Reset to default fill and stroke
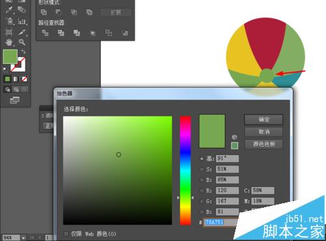This screenshot has height=241, width=326. [x=5, y=70]
